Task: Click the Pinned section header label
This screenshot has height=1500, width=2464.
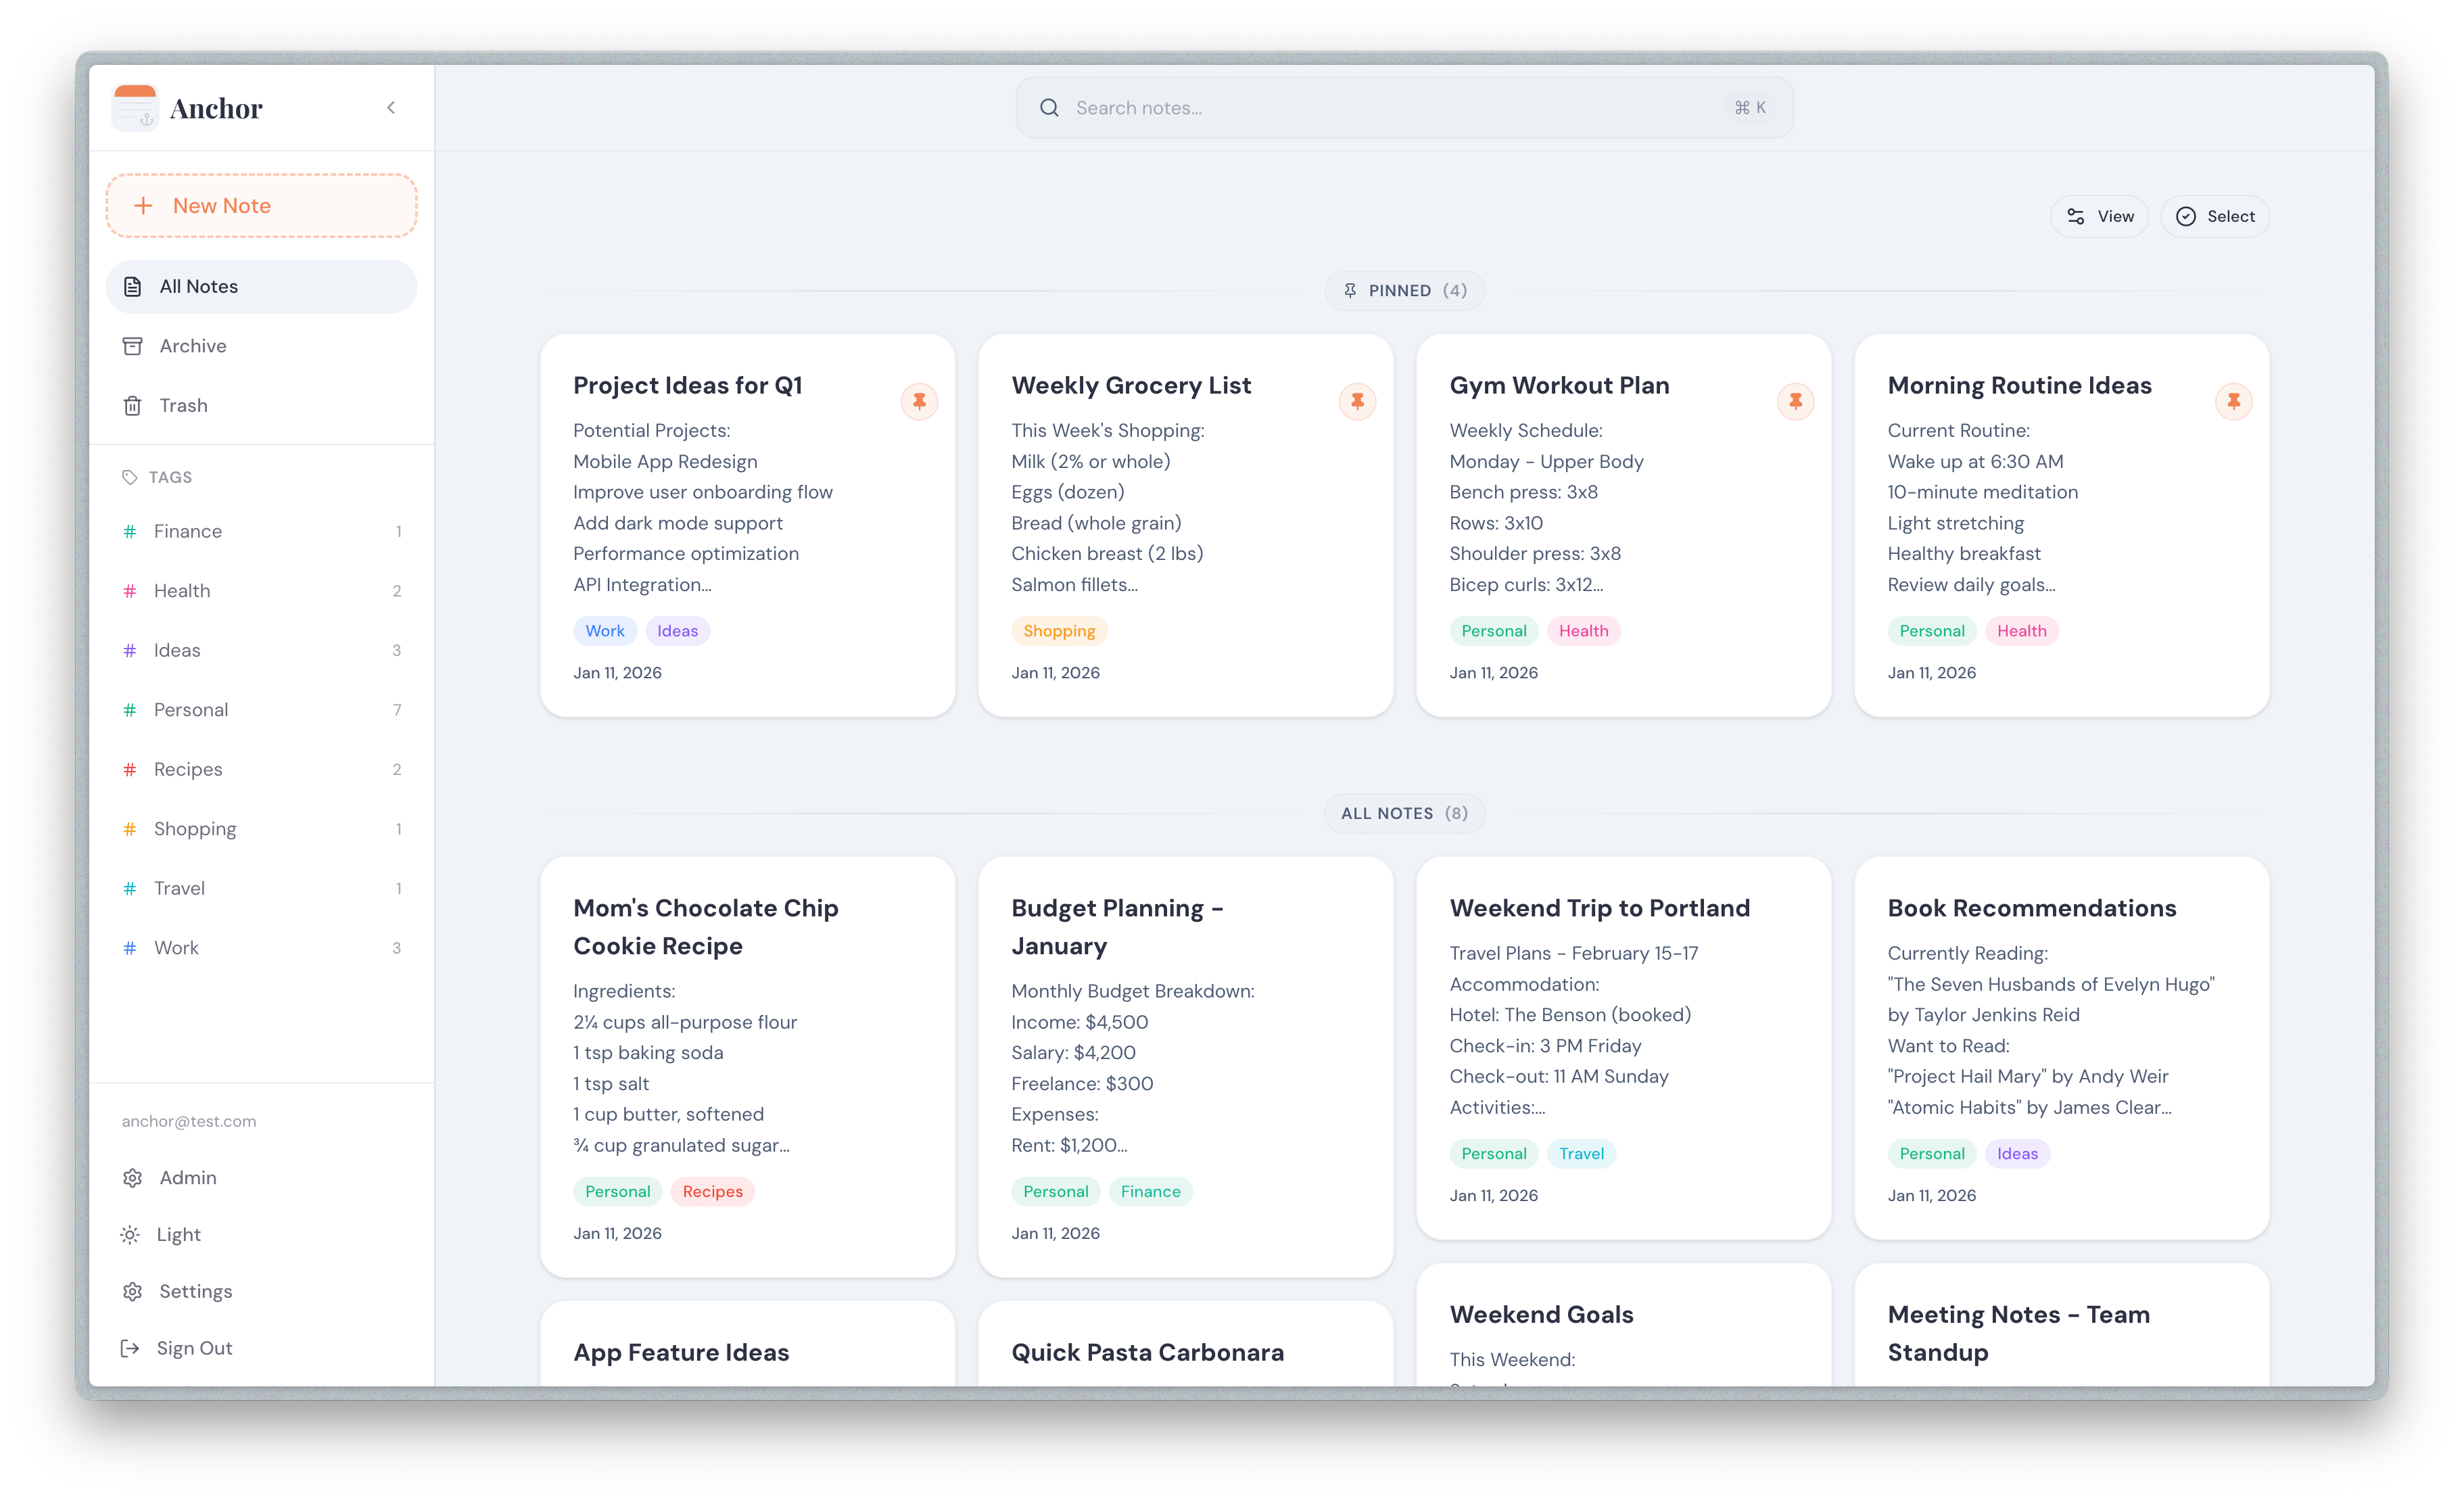Action: click(x=1404, y=290)
